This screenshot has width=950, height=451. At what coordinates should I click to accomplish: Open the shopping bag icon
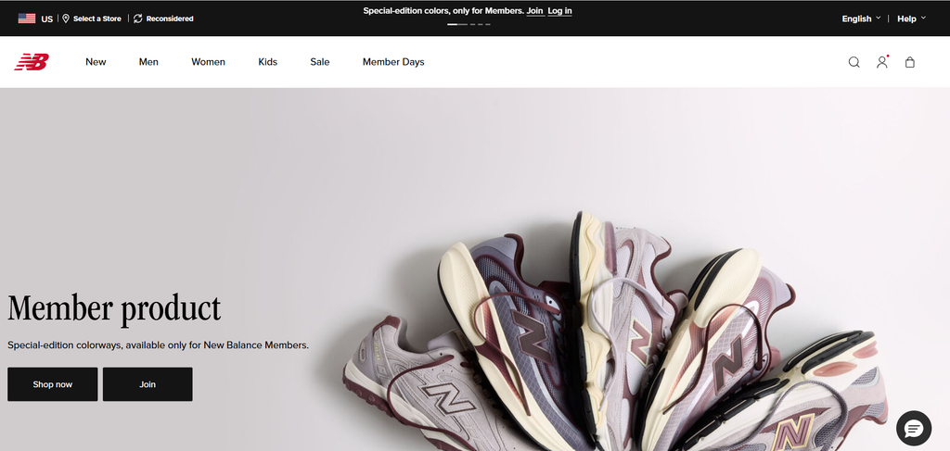click(909, 62)
